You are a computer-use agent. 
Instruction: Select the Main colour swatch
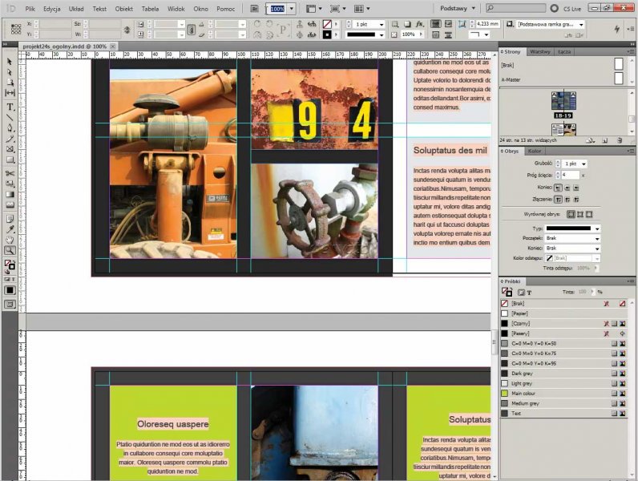tap(523, 394)
